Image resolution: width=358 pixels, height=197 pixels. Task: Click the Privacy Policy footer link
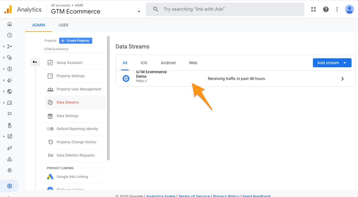[226, 196]
